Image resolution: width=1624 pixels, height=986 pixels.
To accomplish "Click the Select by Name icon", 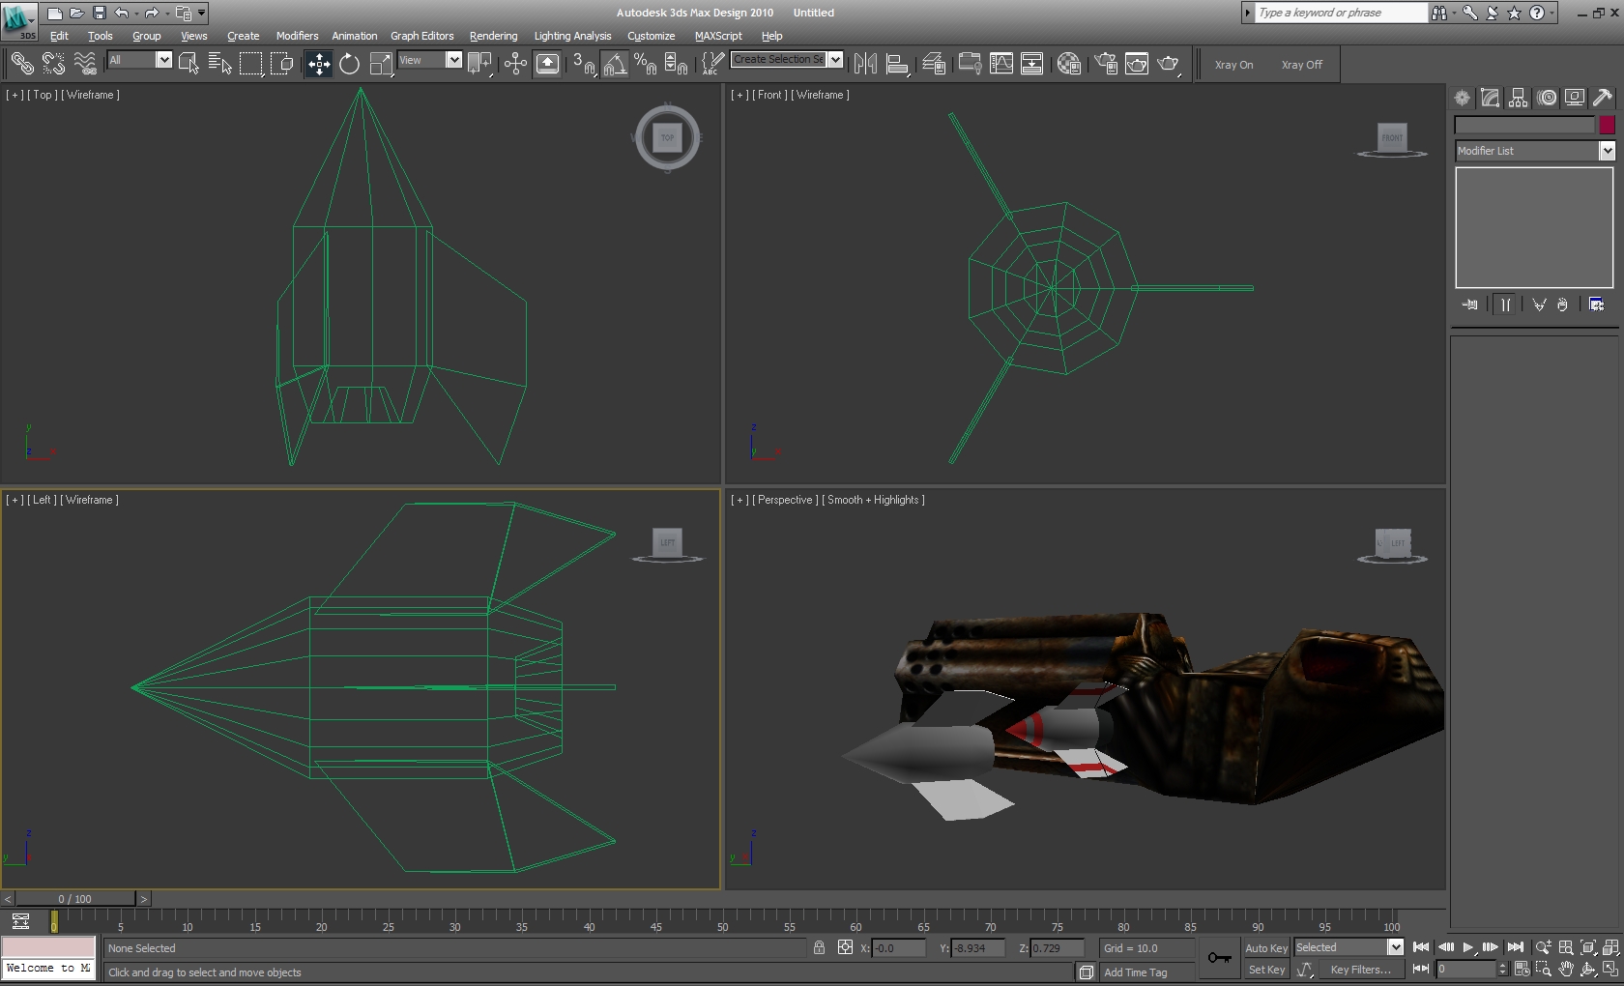I will (219, 65).
